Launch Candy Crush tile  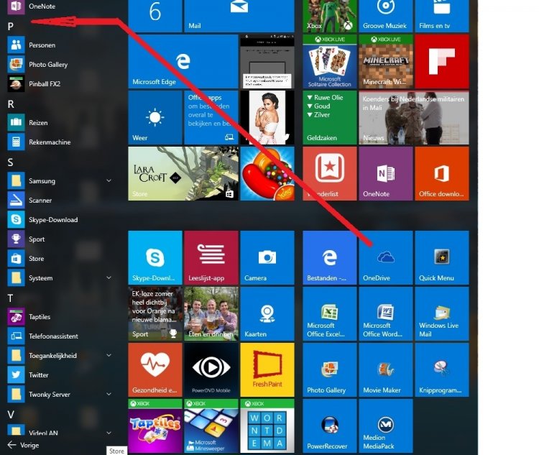pyautogui.click(x=267, y=174)
